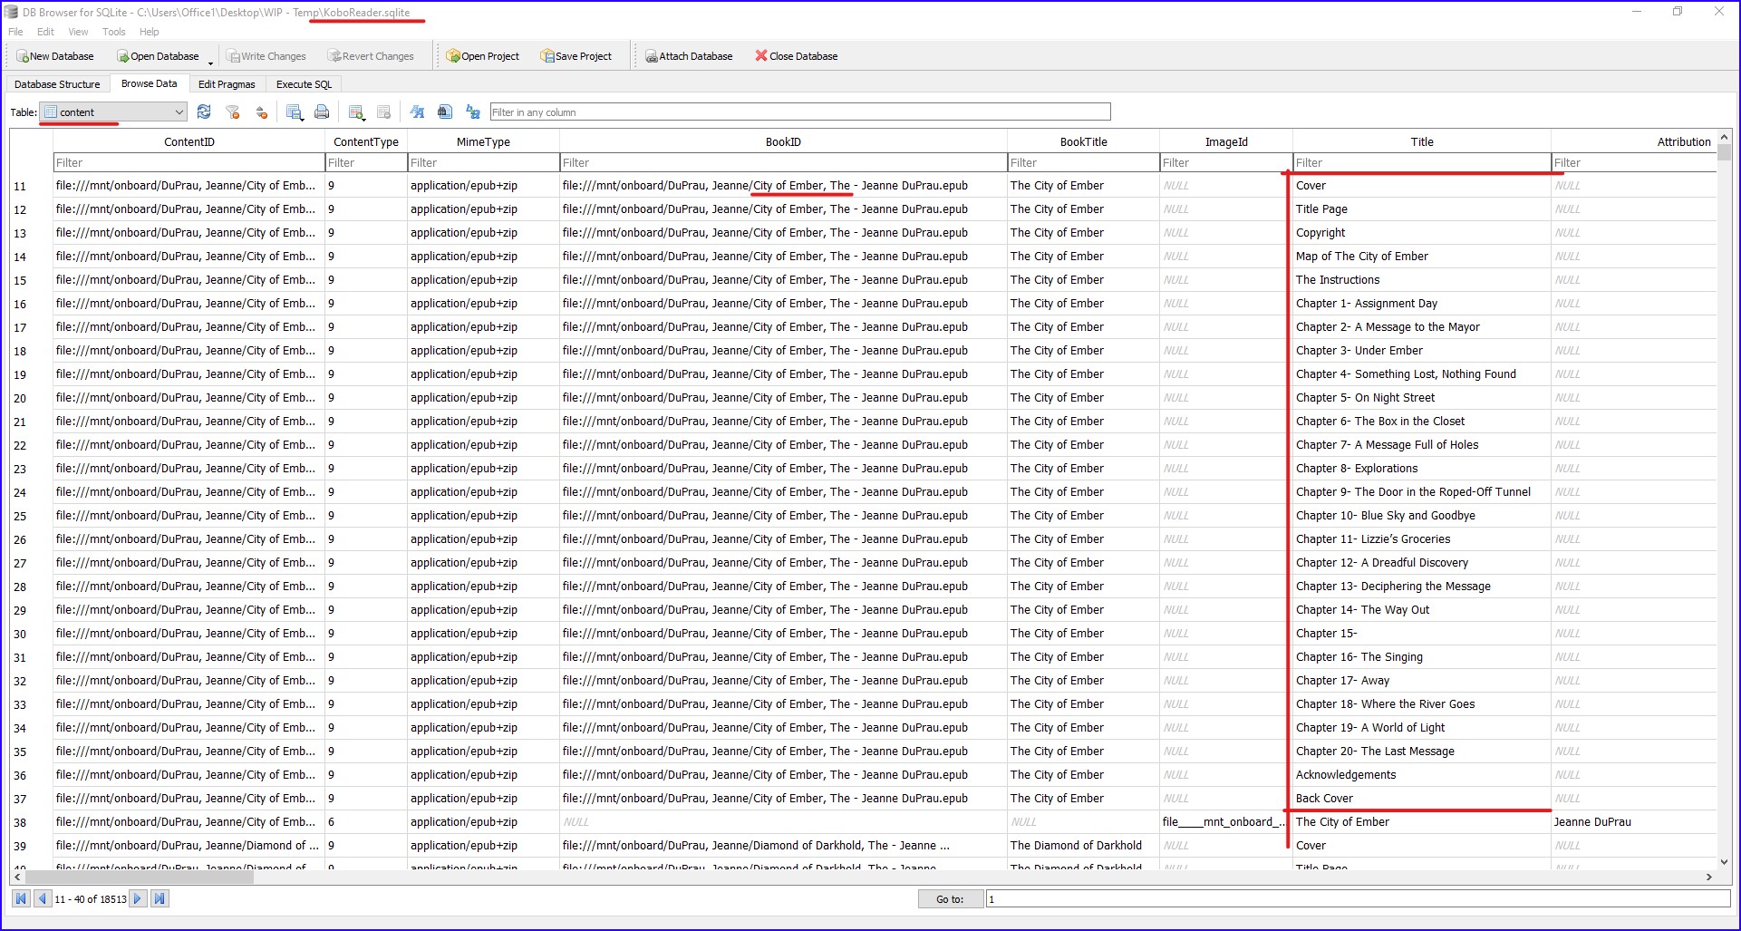
Task: Jump to the first page of records
Action: (x=20, y=898)
